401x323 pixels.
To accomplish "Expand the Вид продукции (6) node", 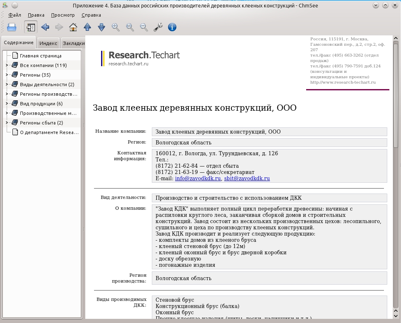I will (x=7, y=103).
